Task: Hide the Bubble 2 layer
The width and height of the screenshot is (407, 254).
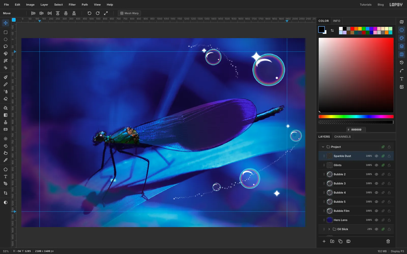Action: (x=376, y=174)
